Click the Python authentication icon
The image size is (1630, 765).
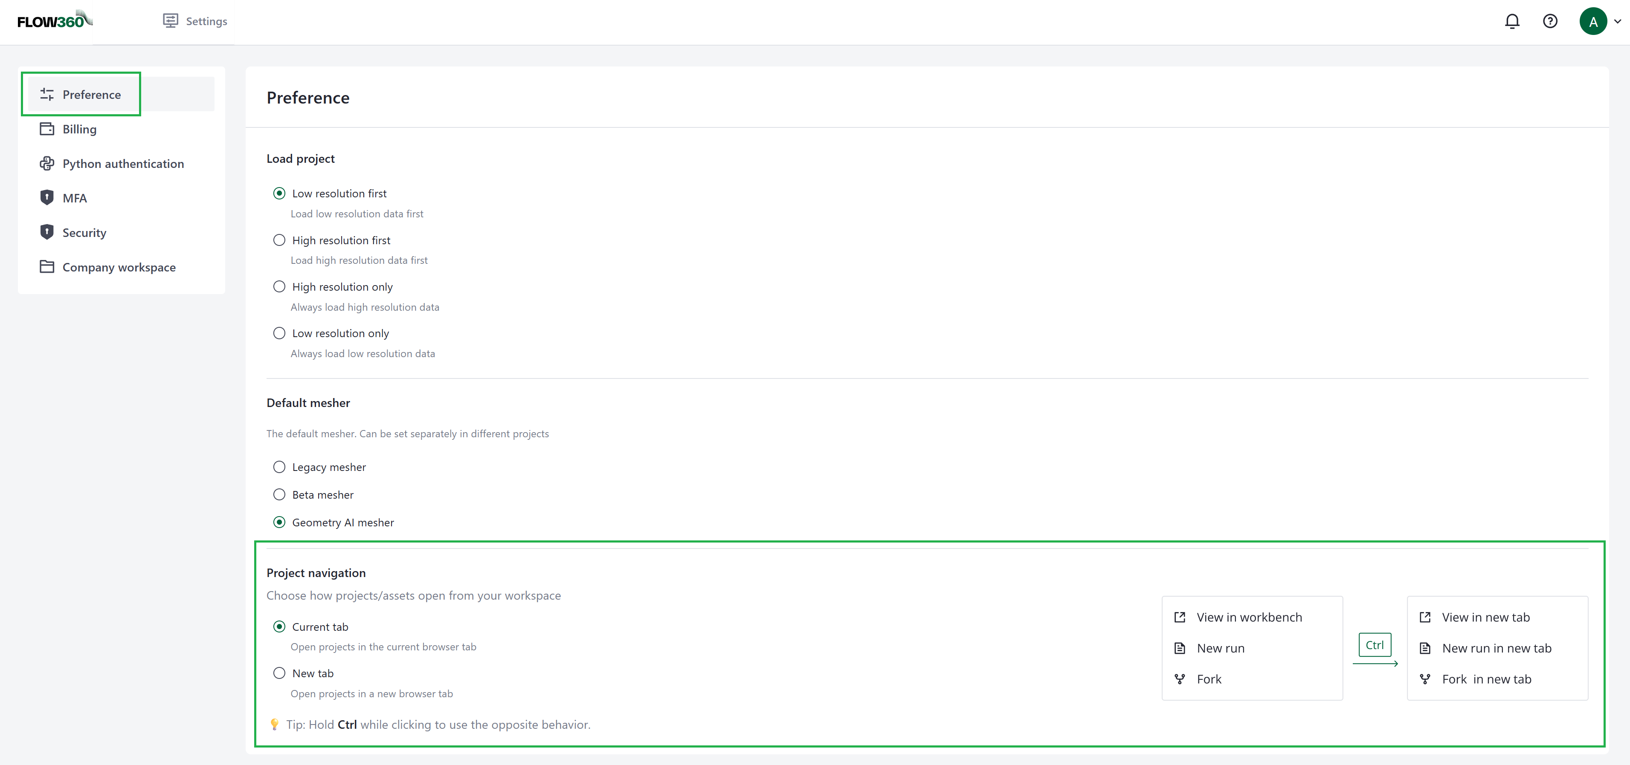(x=47, y=164)
